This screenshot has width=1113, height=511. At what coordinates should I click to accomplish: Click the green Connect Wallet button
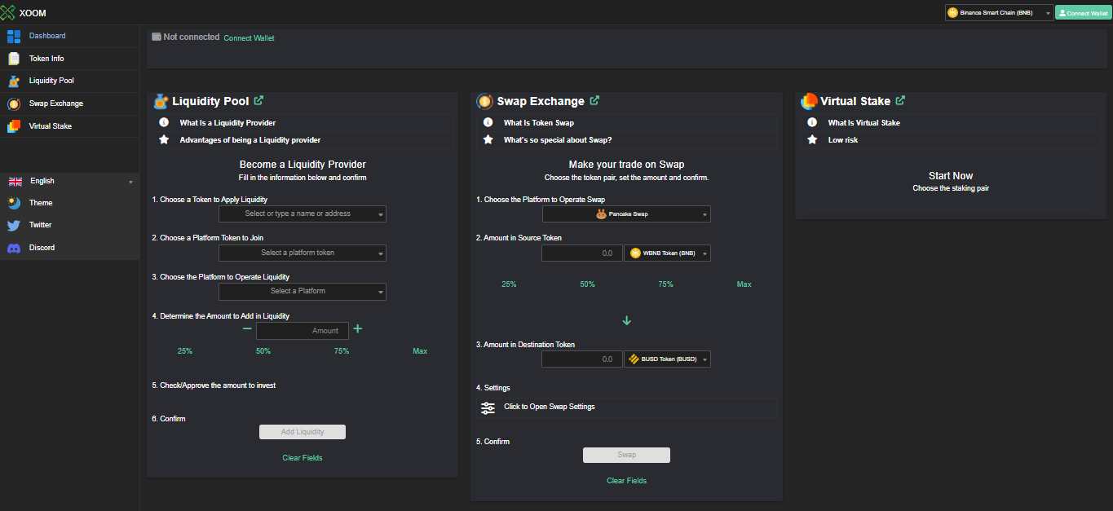coord(1083,13)
